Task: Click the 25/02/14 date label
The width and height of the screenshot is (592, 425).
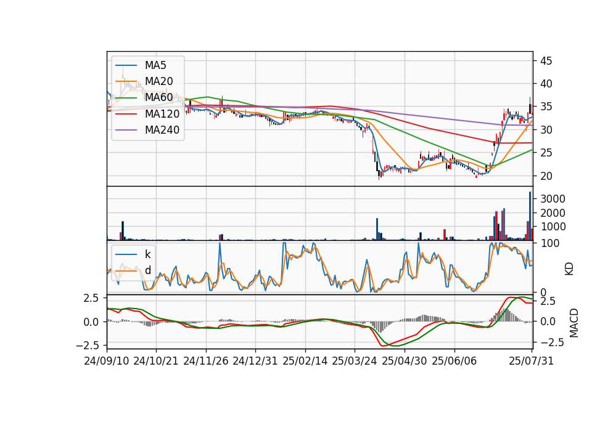Action: point(305,361)
